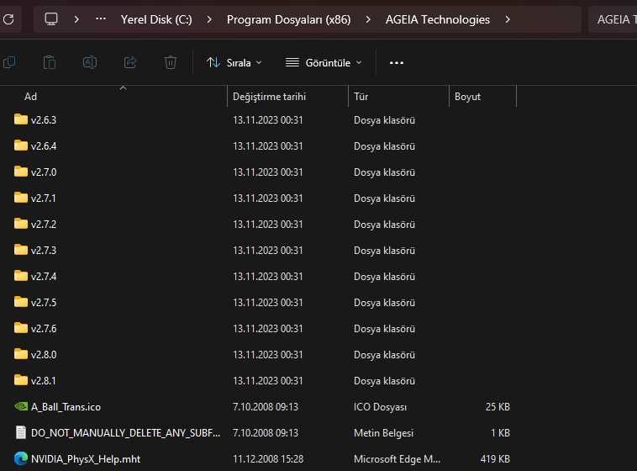Screen dimensions: 637x471
Task: Expand chevron after the monitor icon
Action: (x=76, y=19)
